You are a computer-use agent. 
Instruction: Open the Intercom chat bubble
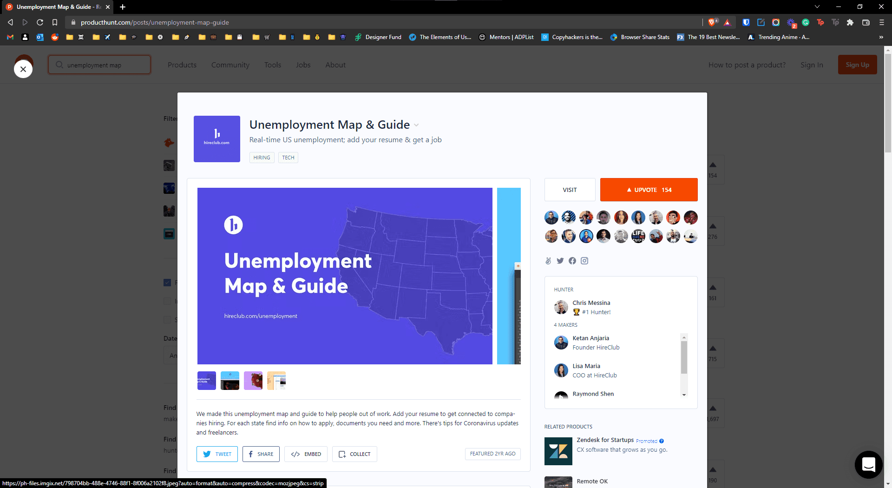click(x=868, y=464)
